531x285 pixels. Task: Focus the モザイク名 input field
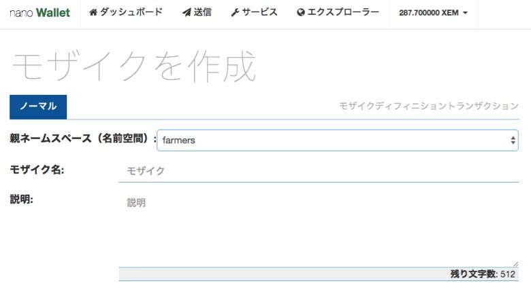(x=319, y=171)
